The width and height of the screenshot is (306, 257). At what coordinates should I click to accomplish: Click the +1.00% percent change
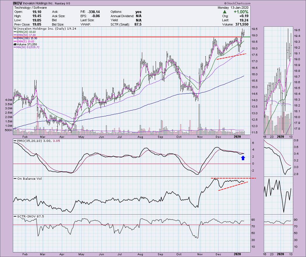(241, 12)
